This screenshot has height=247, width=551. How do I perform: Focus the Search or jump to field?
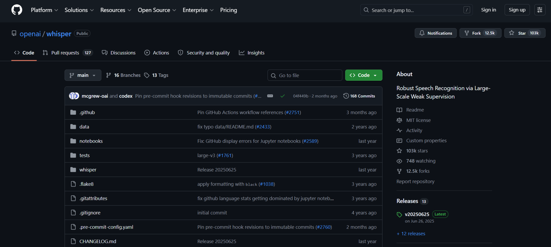(416, 10)
